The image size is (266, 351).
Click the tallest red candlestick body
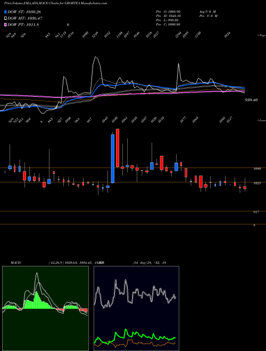(118, 148)
